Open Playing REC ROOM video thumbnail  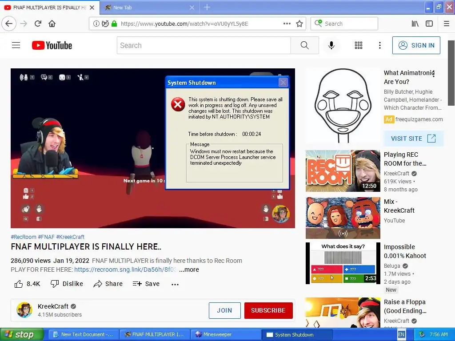343,171
